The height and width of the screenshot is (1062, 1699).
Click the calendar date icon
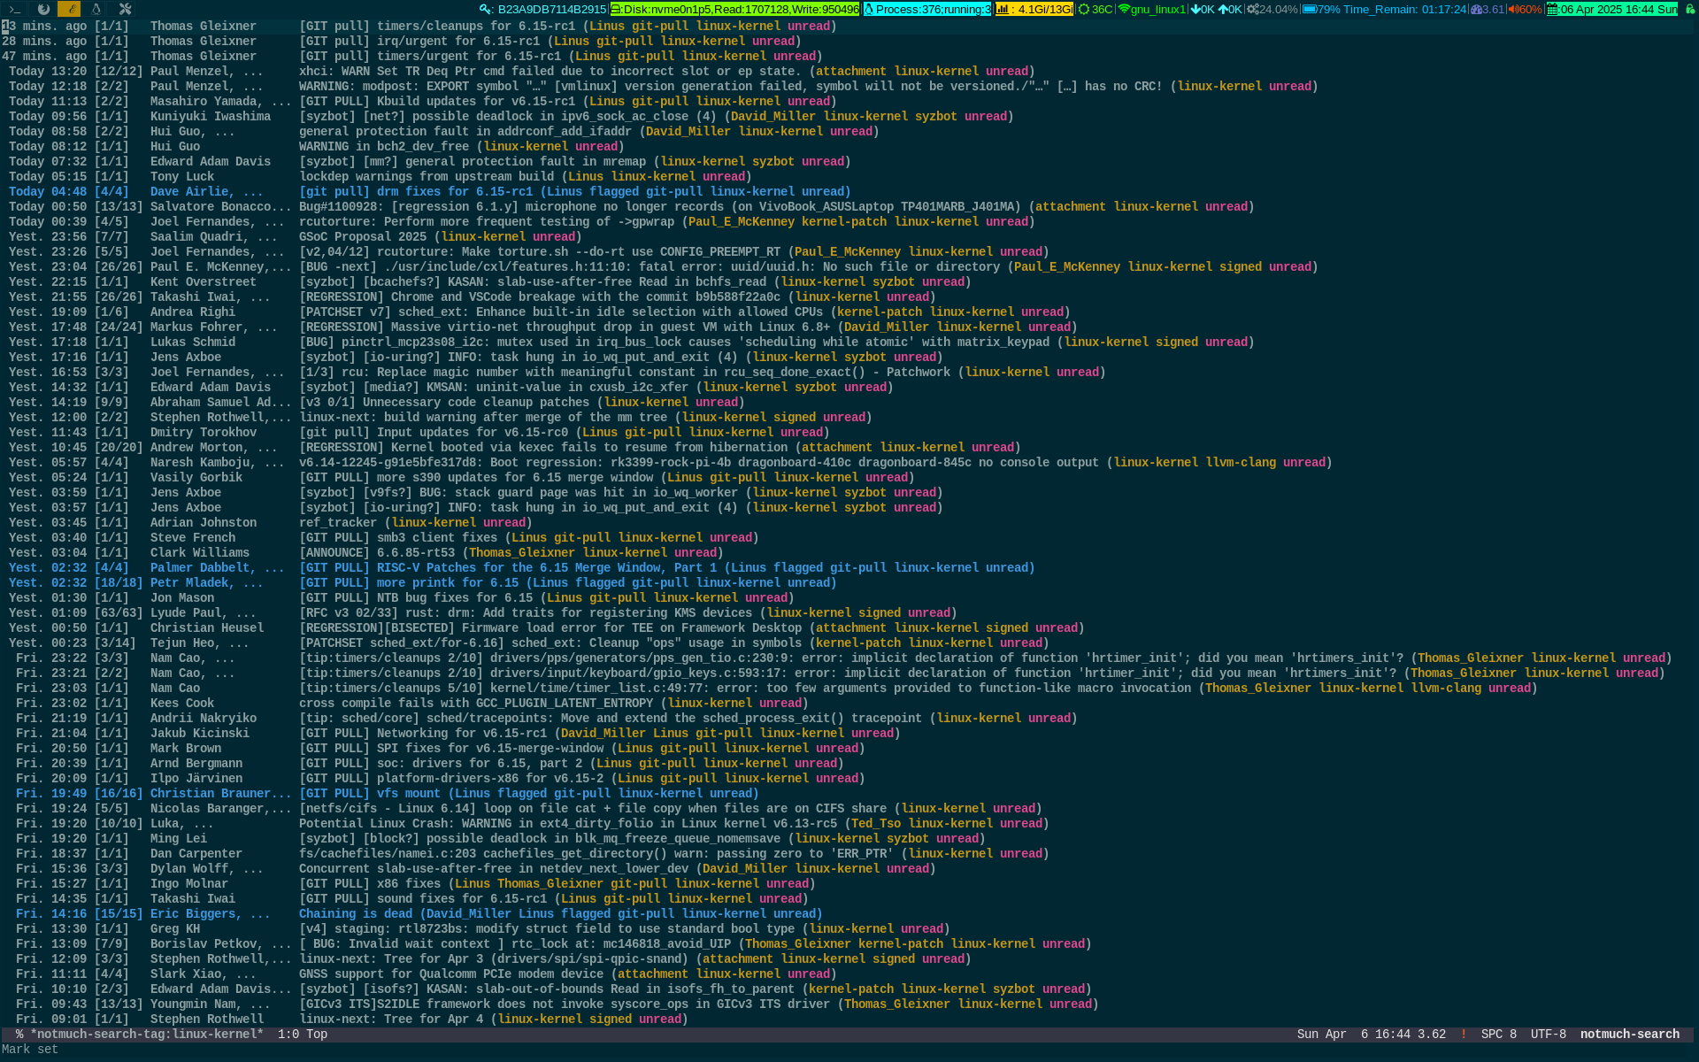pos(1552,9)
